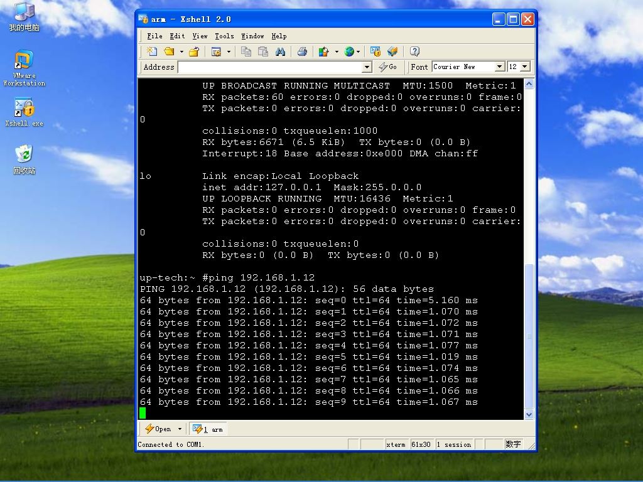This screenshot has width=643, height=482.
Task: Click the 61x30 status bar entry
Action: [x=421, y=444]
